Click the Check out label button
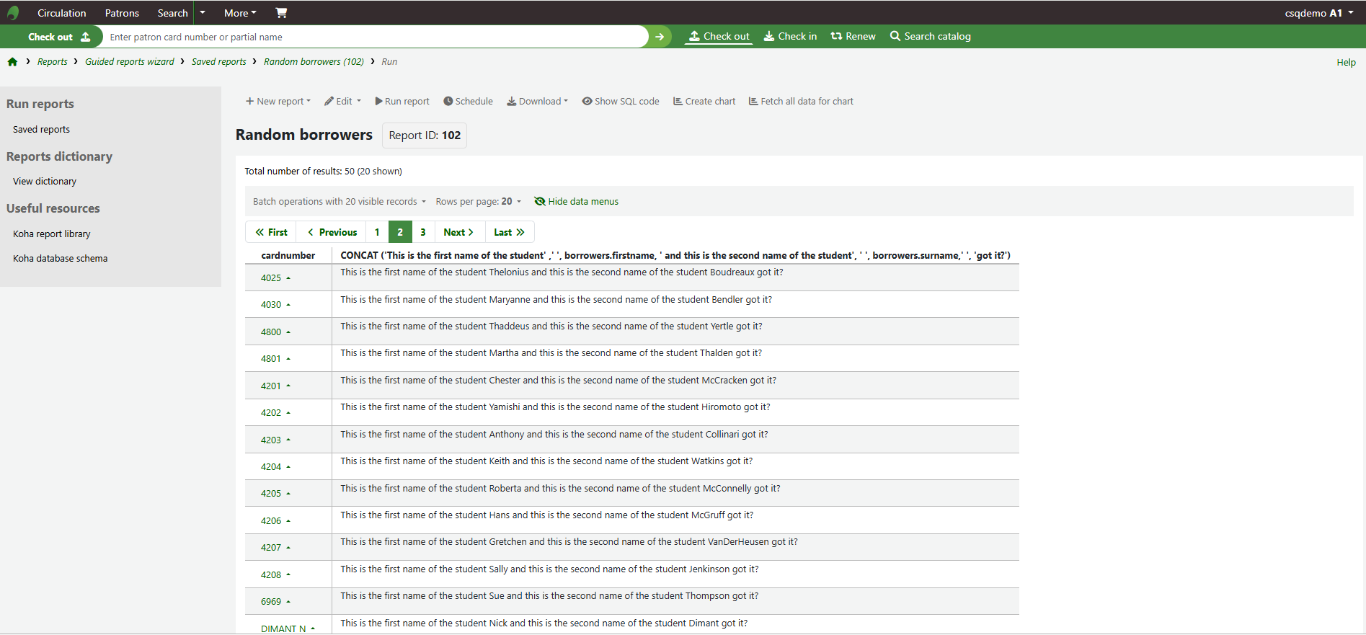The image size is (1366, 635). (59, 37)
